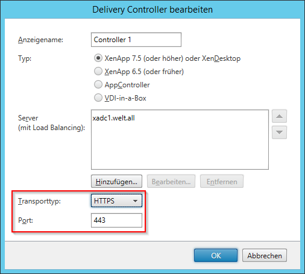
Task: Click the Bearbeiten... server button
Action: click(x=171, y=181)
